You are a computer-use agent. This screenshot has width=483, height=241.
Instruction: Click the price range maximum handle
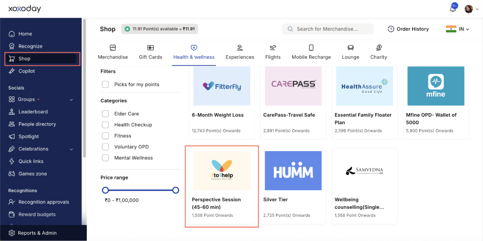click(x=176, y=190)
